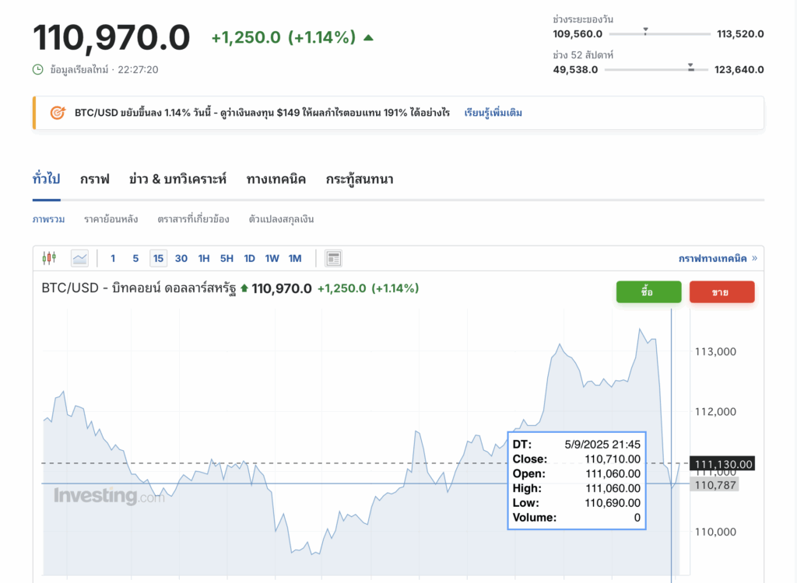Switch to the 1W timeframe

[x=272, y=258]
